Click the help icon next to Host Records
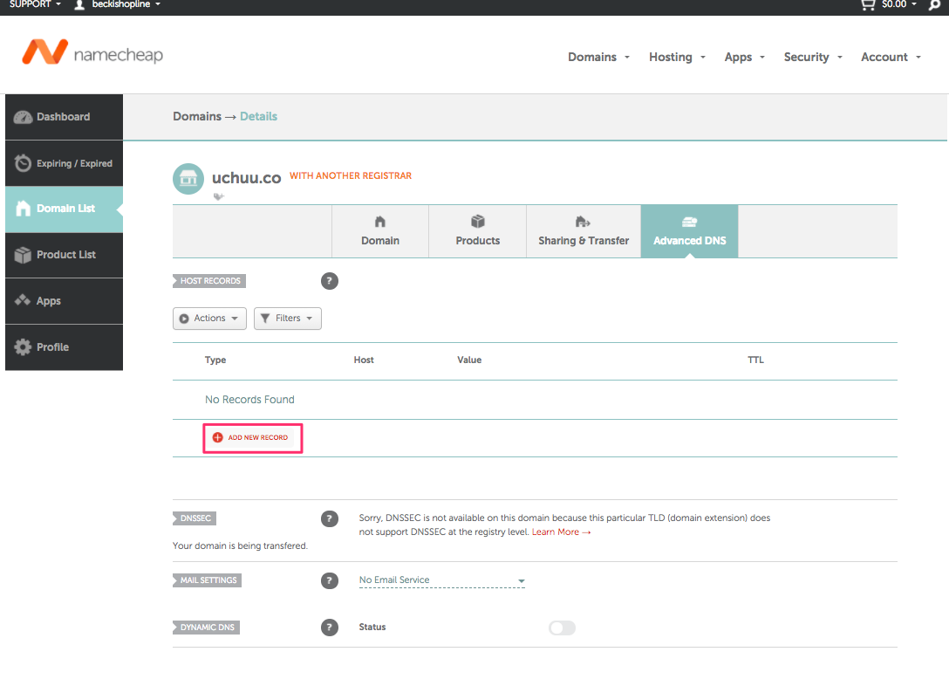Viewport: 949px width, 686px height. [329, 281]
